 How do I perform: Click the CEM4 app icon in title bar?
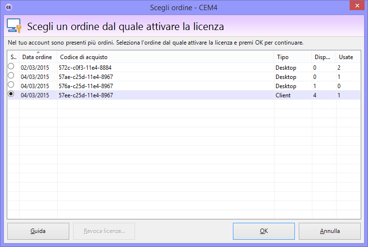point(9,7)
